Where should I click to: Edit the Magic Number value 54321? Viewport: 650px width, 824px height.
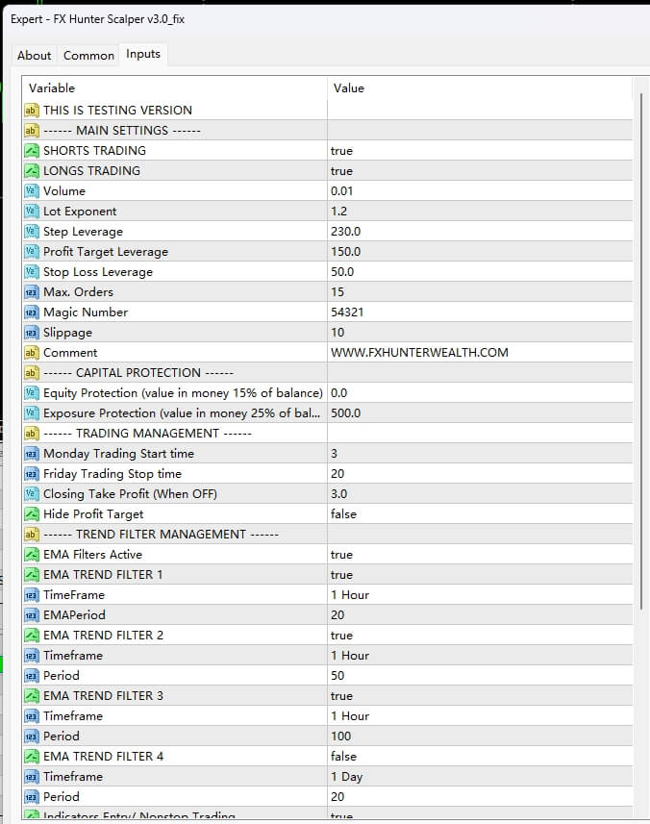click(479, 312)
